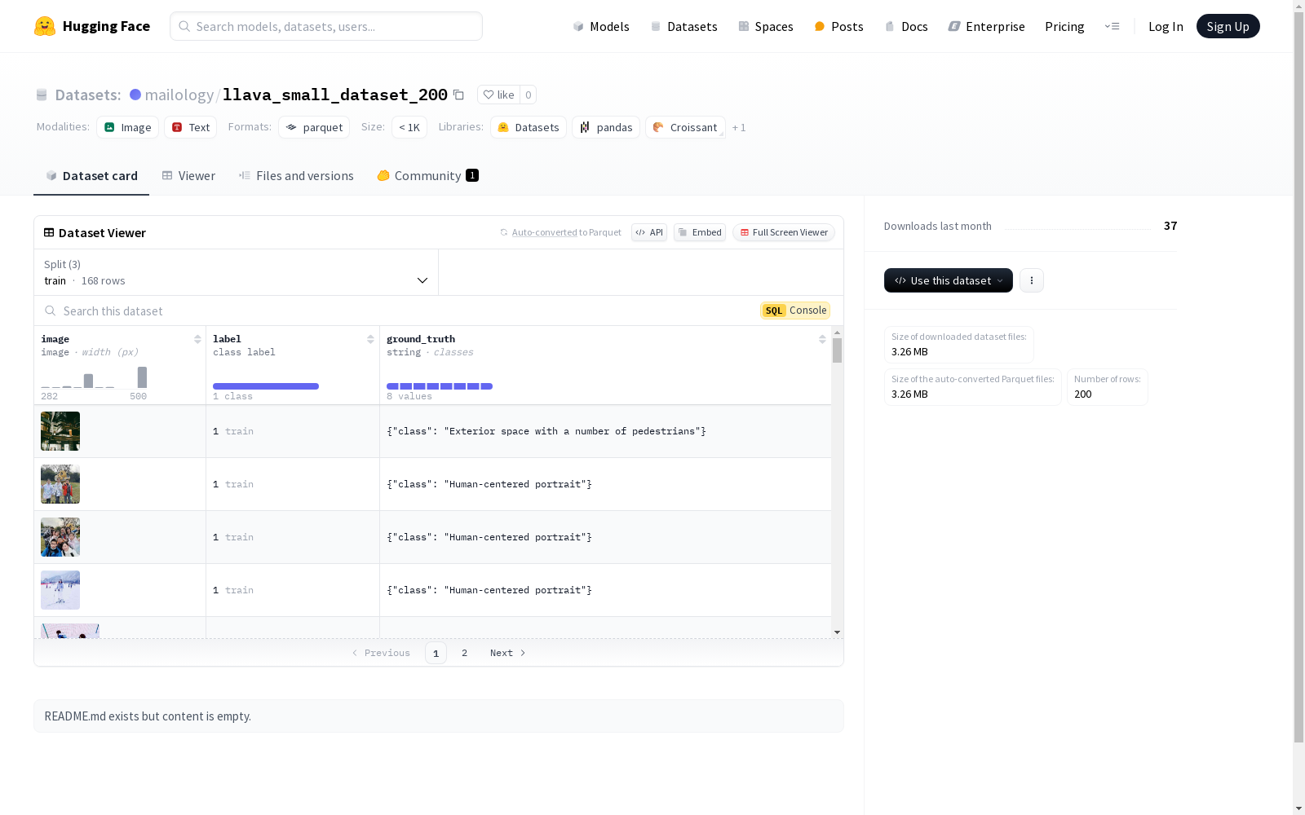Screen dimensions: 1305x815
Task: Click the Previous page button
Action: [381, 653]
